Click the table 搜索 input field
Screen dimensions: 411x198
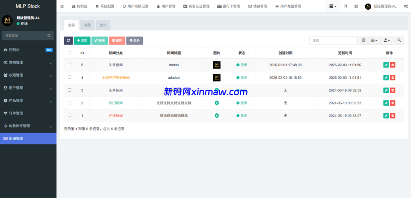[334, 41]
